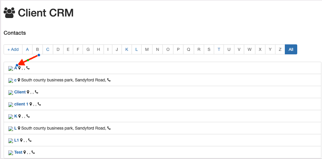This screenshot has width=322, height=159.
Task: Open the Test contact
Action: pyautogui.click(x=18, y=152)
